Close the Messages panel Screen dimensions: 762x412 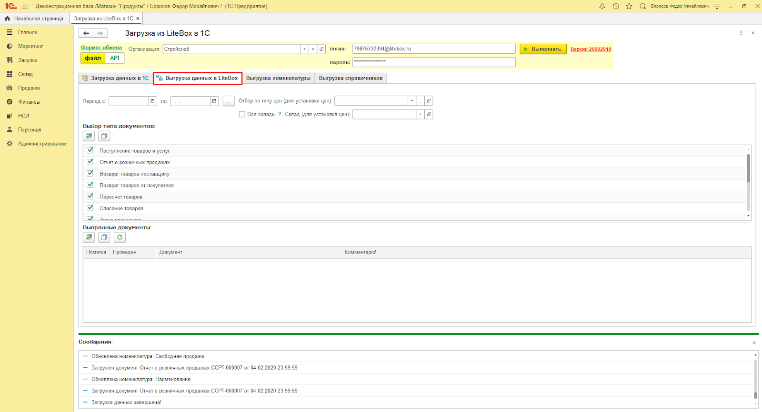click(x=754, y=343)
